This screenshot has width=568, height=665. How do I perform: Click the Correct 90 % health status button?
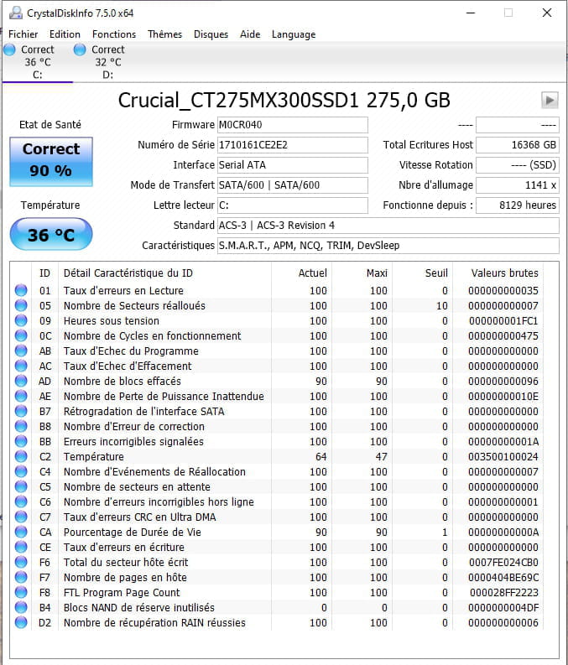[51, 162]
